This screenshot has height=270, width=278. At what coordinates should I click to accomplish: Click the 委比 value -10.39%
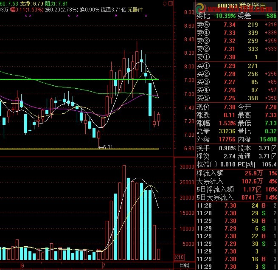pyautogui.click(x=225, y=16)
